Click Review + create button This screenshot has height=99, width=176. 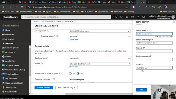click(x=44, y=87)
